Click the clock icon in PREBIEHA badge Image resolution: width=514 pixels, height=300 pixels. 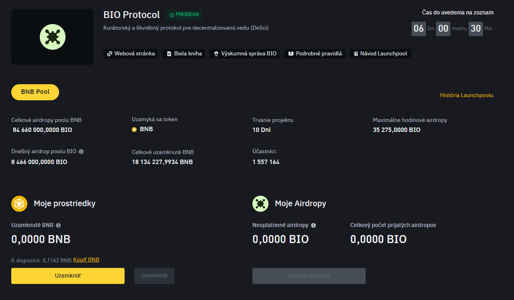coord(172,15)
